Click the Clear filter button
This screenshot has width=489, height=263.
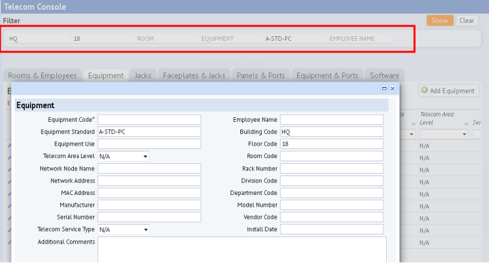click(x=466, y=21)
